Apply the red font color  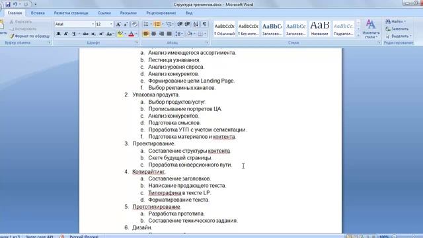(132, 34)
